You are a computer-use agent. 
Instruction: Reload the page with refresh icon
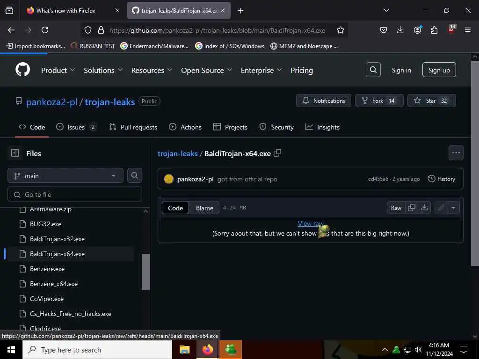tap(45, 30)
